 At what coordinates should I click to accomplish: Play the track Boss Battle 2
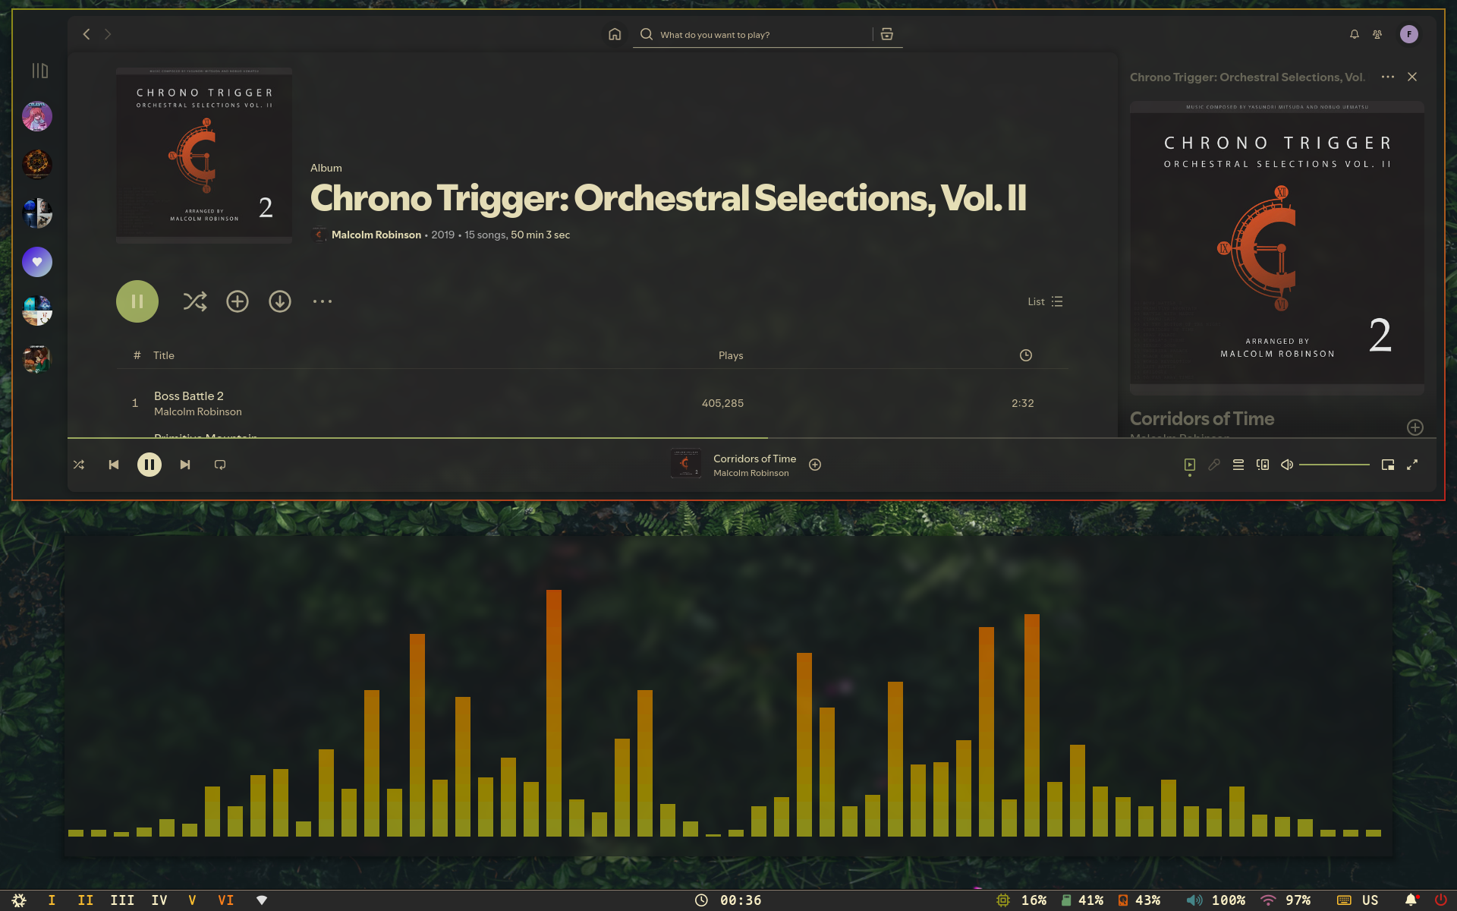point(189,396)
